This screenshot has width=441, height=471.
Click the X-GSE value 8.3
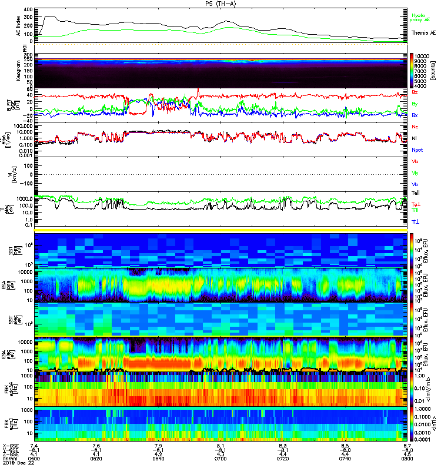[x=283, y=446]
